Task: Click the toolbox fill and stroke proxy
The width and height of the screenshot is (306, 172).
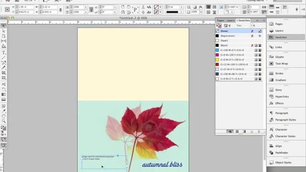Action: click(3, 128)
